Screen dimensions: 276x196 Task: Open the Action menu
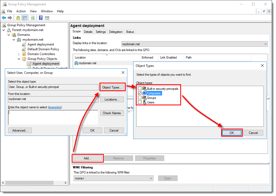click(x=21, y=11)
